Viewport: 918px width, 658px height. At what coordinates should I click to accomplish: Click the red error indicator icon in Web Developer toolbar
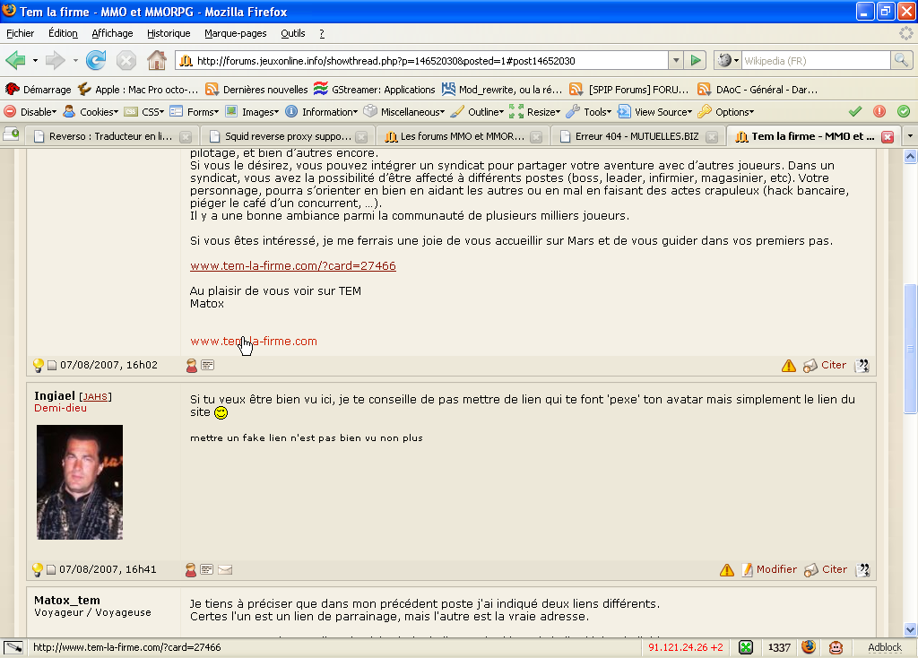click(x=879, y=111)
